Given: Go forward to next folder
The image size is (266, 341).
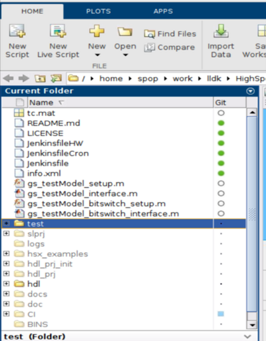Looking at the screenshot, I should click(23, 79).
